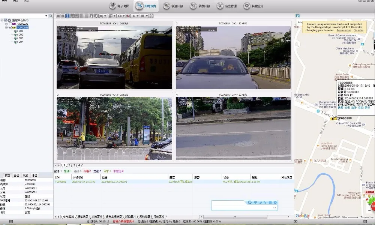Toggle the muted speaker icon
The width and height of the screenshot is (375, 225).
128,16
